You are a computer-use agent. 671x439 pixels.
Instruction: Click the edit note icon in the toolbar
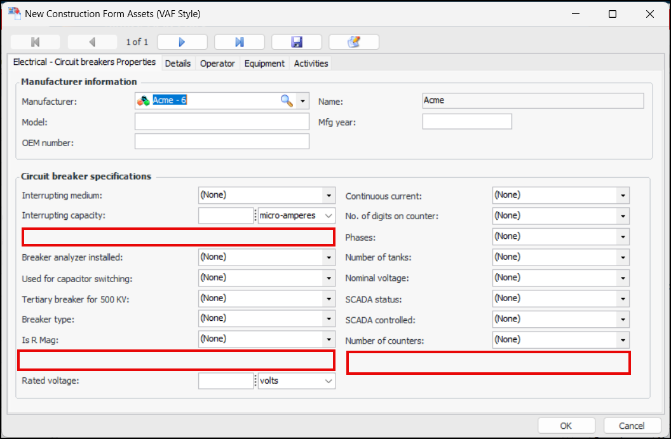click(353, 42)
